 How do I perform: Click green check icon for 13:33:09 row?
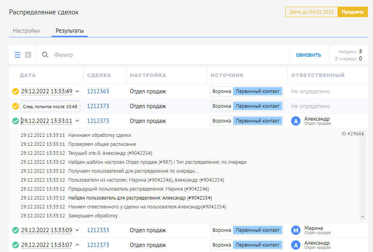coord(16,230)
